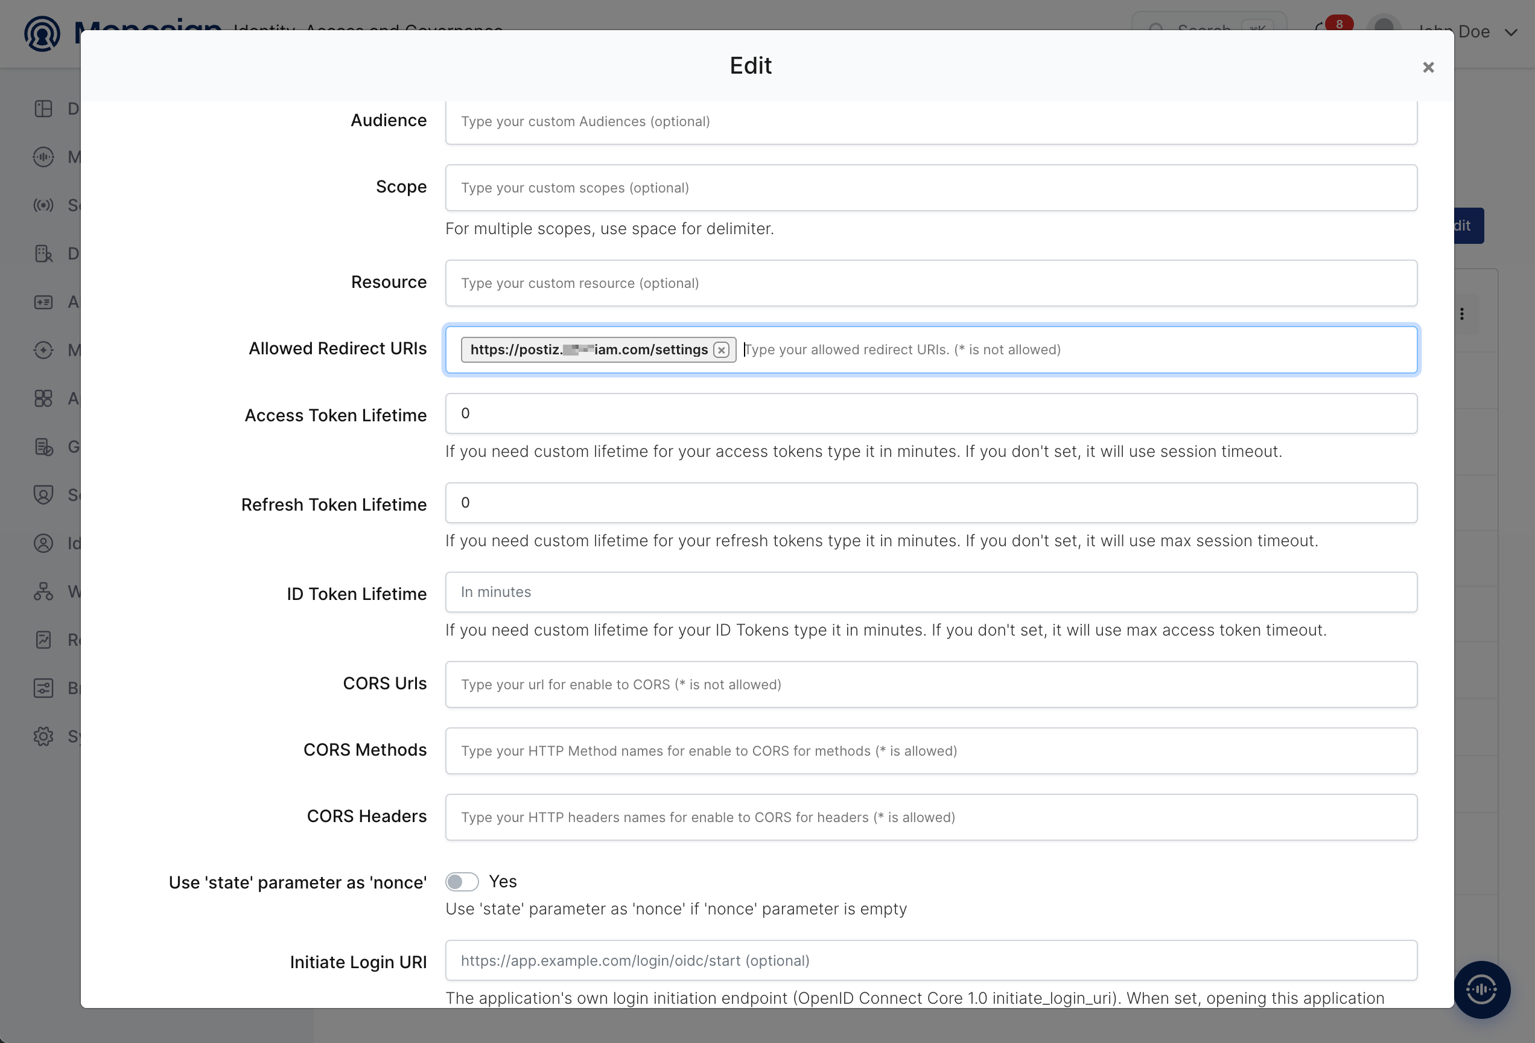Toggle 'state' parameter as 'nonce' switch
This screenshot has width=1535, height=1043.
click(462, 881)
